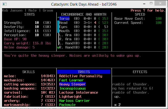Screen dimensions: 168x109
Task: Click the archery skill row
Action: [x=29, y=101]
